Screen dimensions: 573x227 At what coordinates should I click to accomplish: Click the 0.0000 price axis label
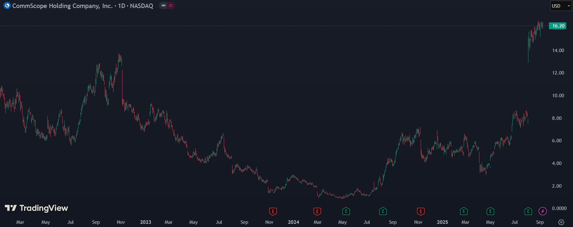(x=559, y=208)
